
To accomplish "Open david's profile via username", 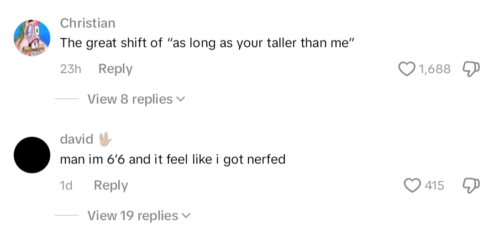I will pyautogui.click(x=77, y=139).
